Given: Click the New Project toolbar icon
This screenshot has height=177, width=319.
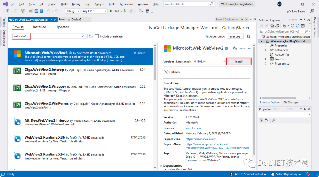Looking at the screenshot, I should point(23,11).
